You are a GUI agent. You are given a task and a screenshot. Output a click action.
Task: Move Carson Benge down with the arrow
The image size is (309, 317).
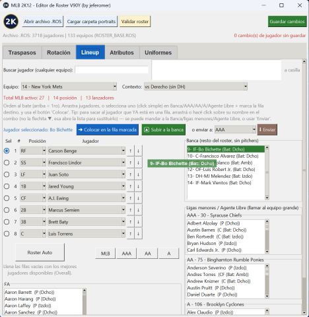click(x=138, y=151)
